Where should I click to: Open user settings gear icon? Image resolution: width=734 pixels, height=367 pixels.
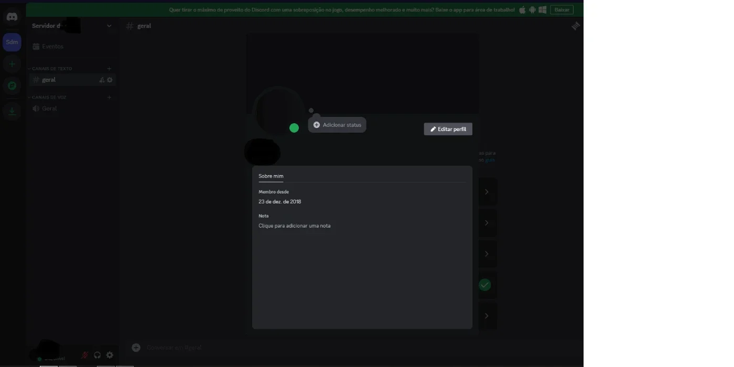pyautogui.click(x=110, y=355)
